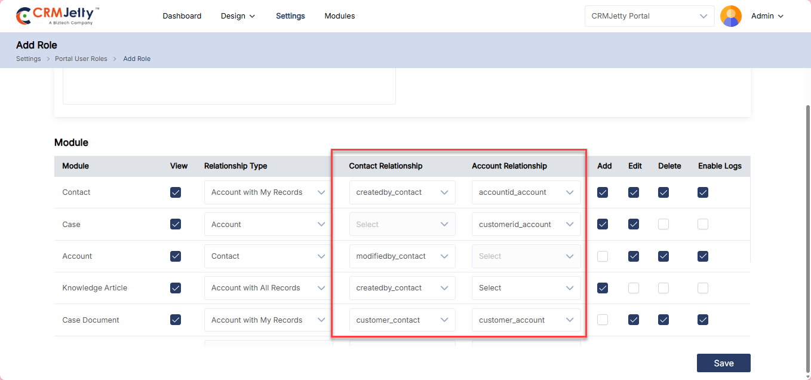The height and width of the screenshot is (380, 811).
Task: Click the CRMJetty logo
Action: click(57, 16)
